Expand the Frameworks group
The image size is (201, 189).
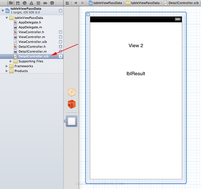coord(7,66)
